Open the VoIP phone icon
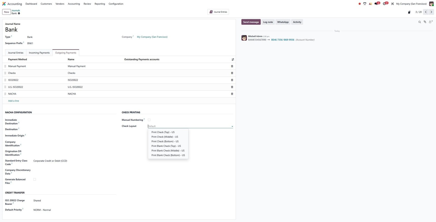The height and width of the screenshot is (222, 436). point(365,4)
